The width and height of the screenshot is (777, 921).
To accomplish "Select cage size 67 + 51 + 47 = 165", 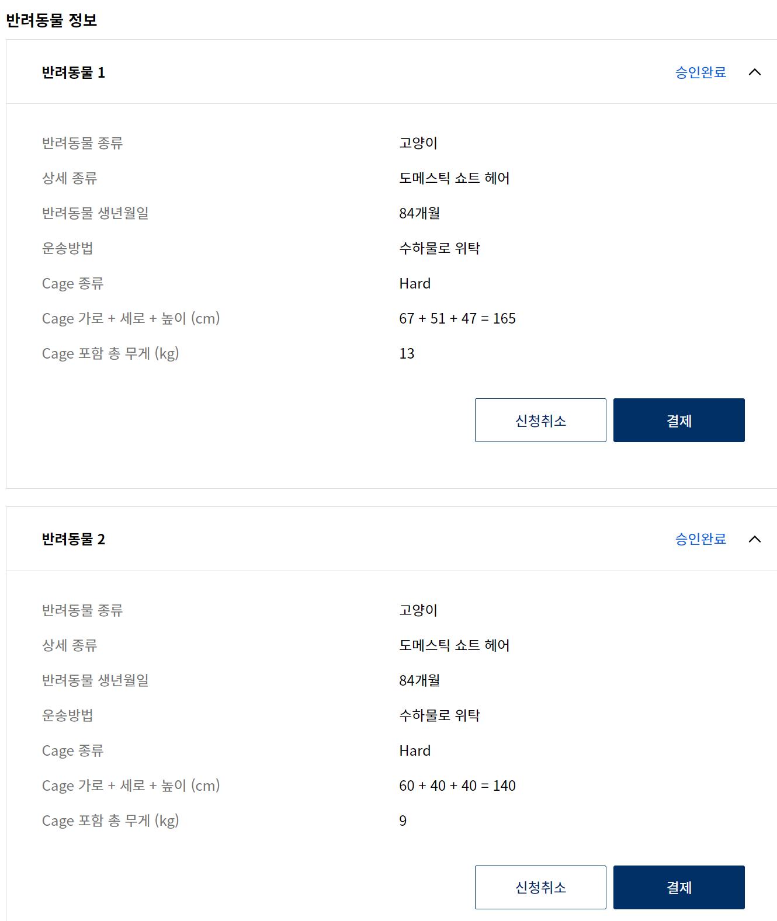I will pos(457,318).
